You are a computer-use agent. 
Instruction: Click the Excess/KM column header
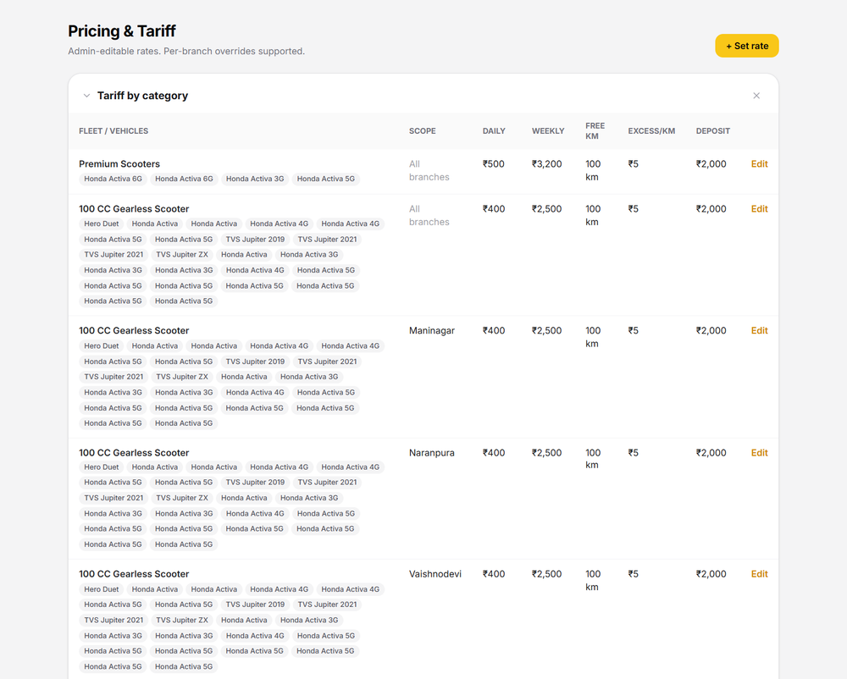pyautogui.click(x=650, y=131)
